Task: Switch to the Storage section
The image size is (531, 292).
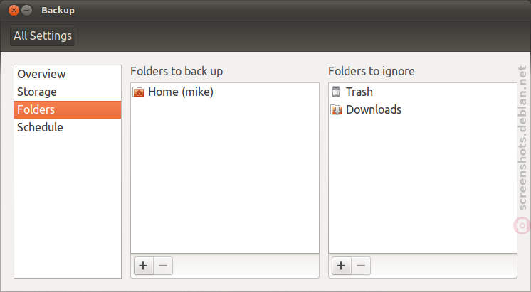Action: 68,92
